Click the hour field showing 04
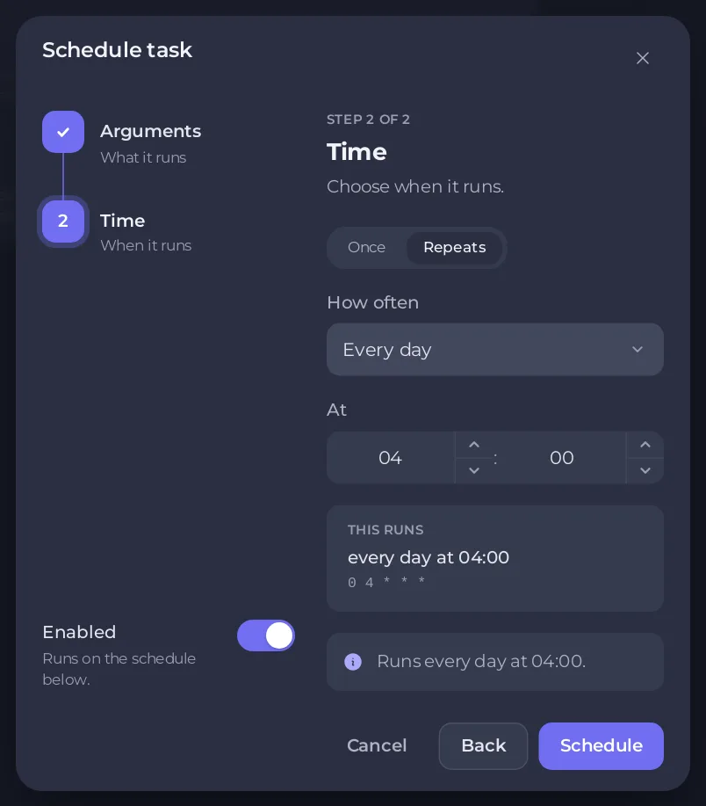This screenshot has width=706, height=806. point(390,457)
